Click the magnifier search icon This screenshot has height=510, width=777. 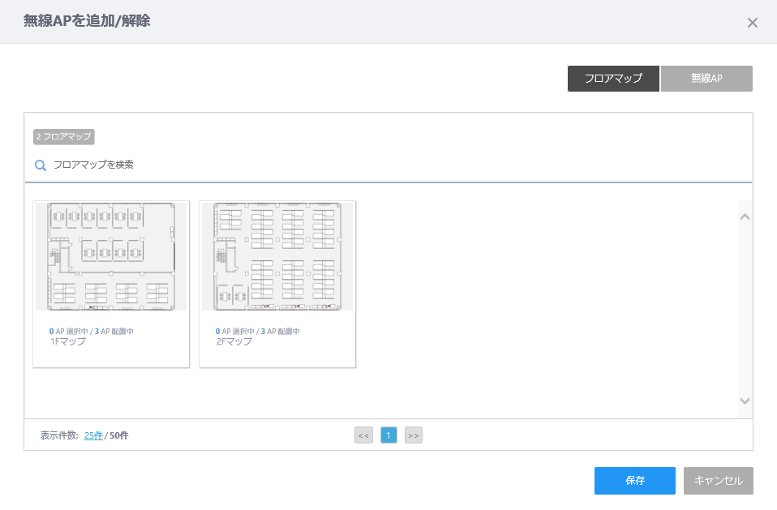pos(41,165)
